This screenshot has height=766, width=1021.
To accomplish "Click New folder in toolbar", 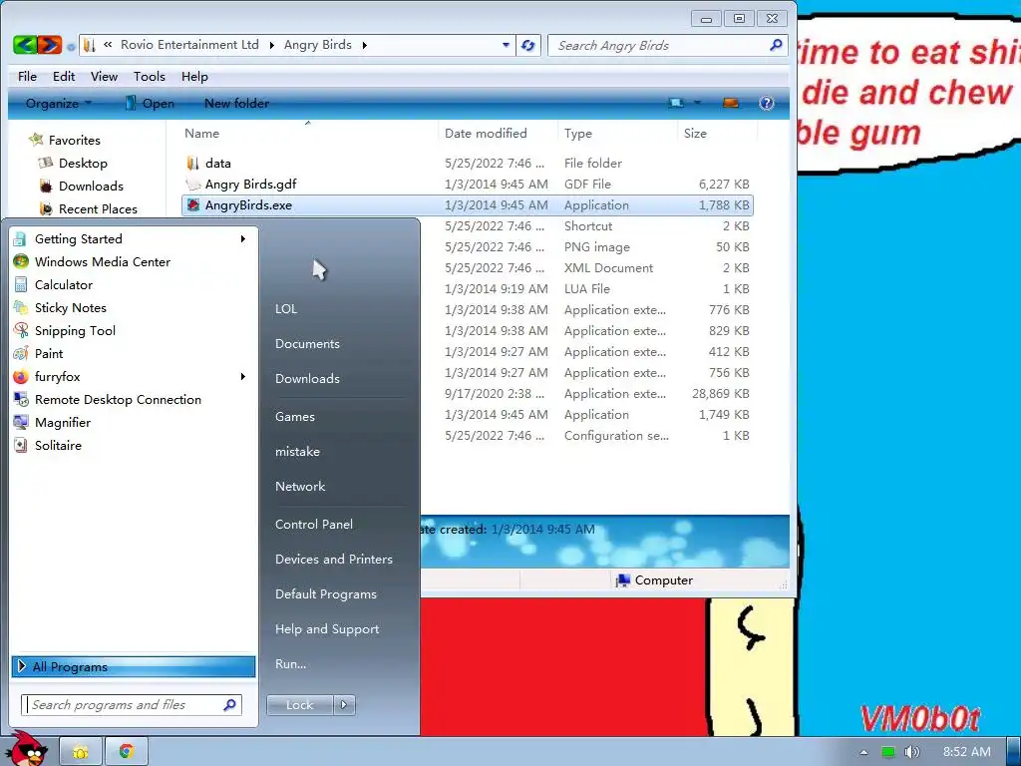I will point(236,103).
